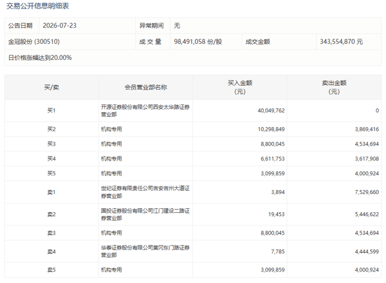Viewport: 386px width, 283px height.
Task: Click 机构专用 in the 卖3 row
Action: (x=111, y=233)
